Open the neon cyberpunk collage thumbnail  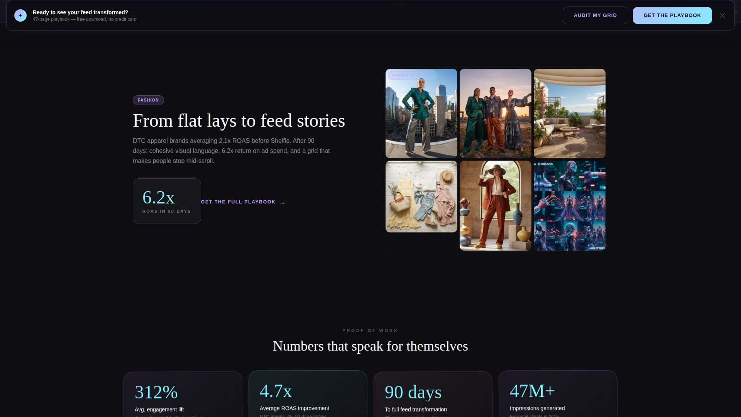point(570,205)
